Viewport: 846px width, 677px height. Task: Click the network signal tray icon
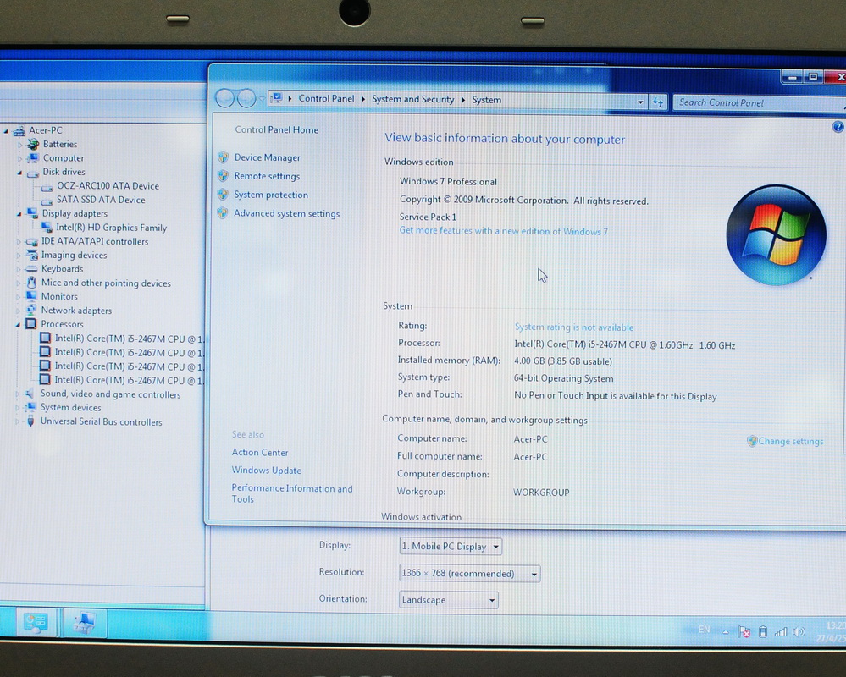click(x=780, y=631)
